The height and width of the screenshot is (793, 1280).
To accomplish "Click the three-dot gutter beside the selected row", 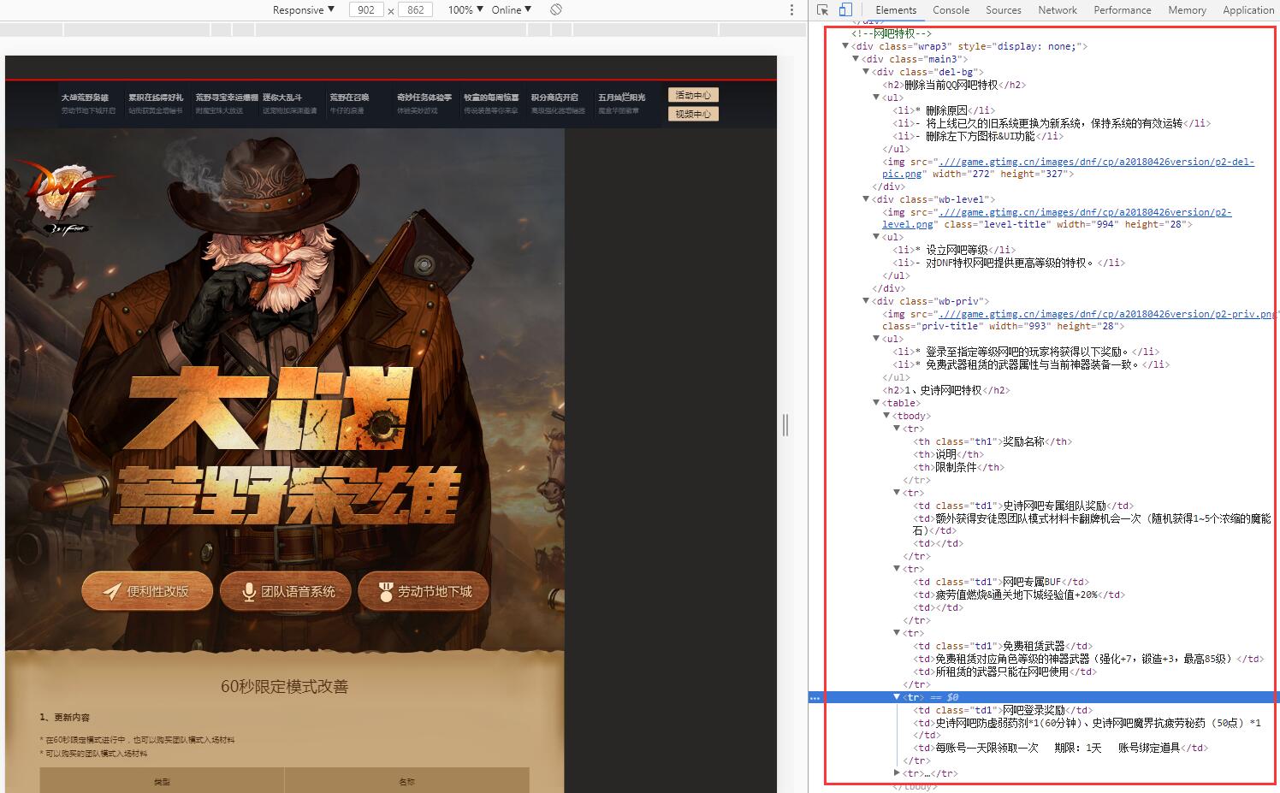I will [815, 697].
